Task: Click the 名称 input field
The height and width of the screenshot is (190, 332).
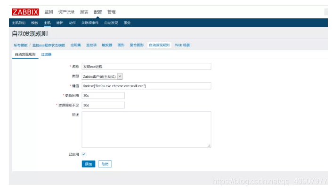Action: tap(146, 67)
